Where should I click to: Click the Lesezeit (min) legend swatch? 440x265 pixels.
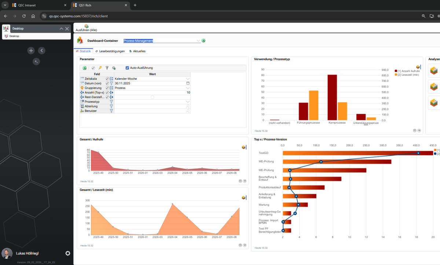point(396,74)
